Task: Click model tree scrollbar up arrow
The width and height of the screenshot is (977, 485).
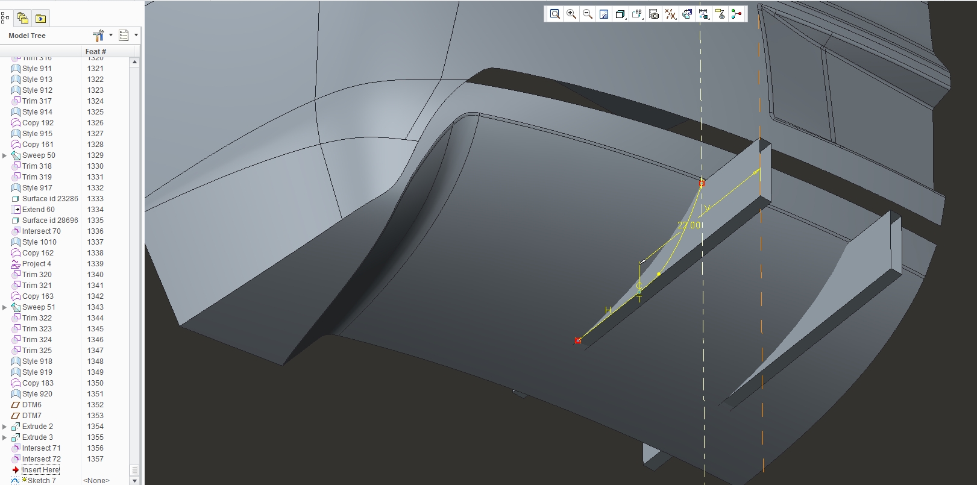Action: tap(134, 62)
